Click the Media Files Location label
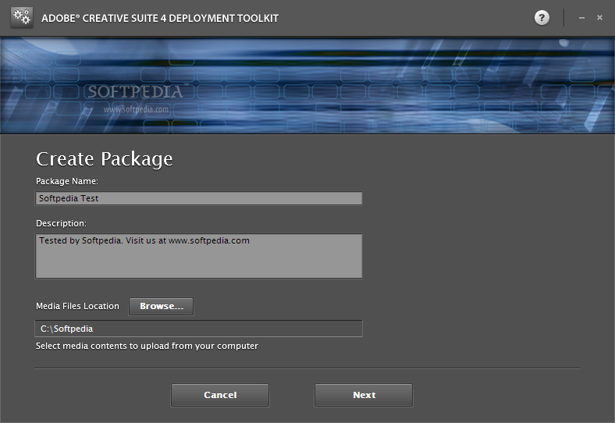Image resolution: width=615 pixels, height=423 pixels. pyautogui.click(x=77, y=306)
